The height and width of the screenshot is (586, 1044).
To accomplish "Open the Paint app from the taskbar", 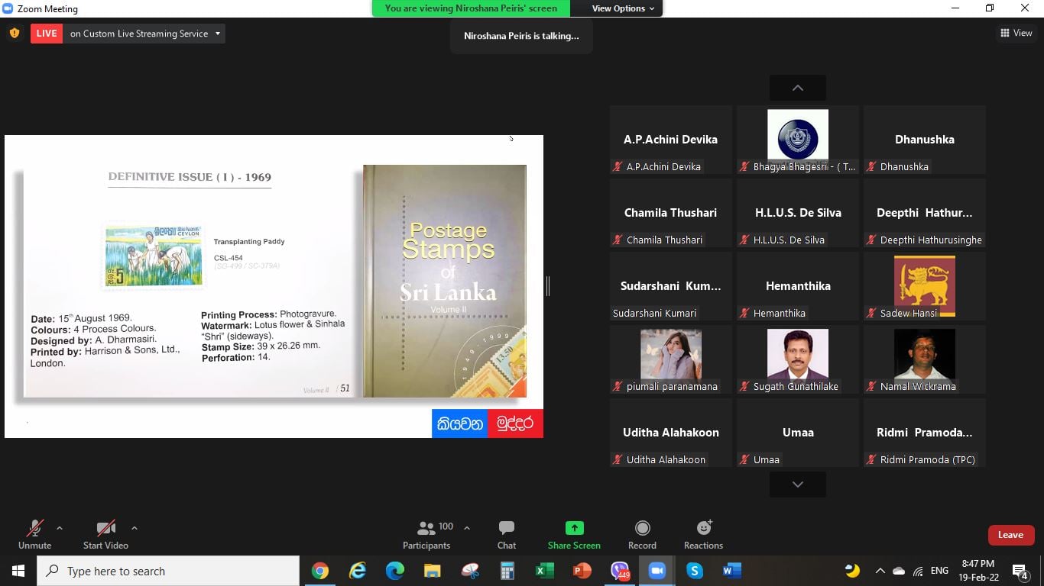I will tap(469, 571).
